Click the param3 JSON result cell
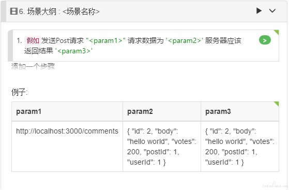Image resolution: width=289 pixels, height=190 pixels. point(240,147)
